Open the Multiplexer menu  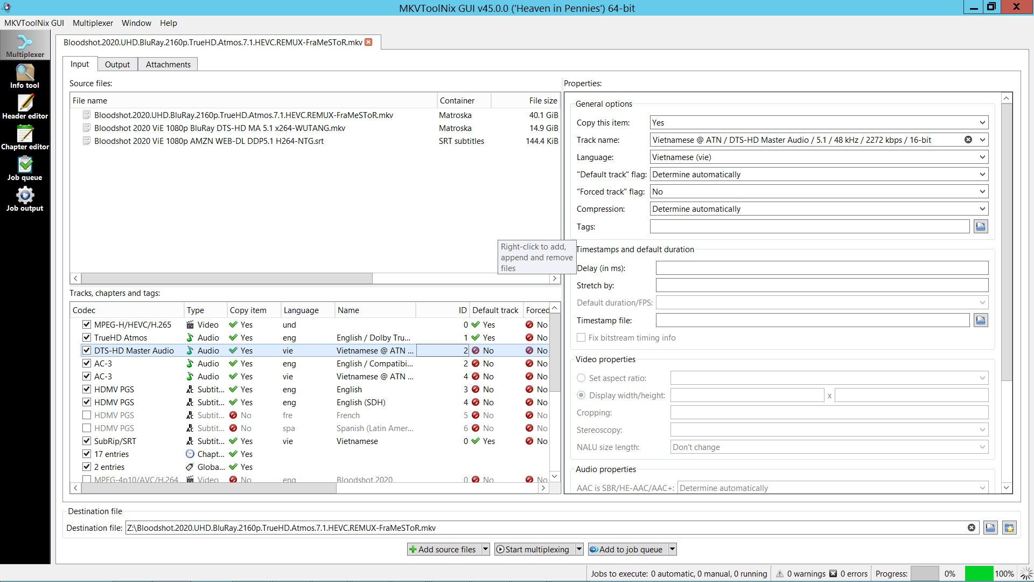click(93, 23)
